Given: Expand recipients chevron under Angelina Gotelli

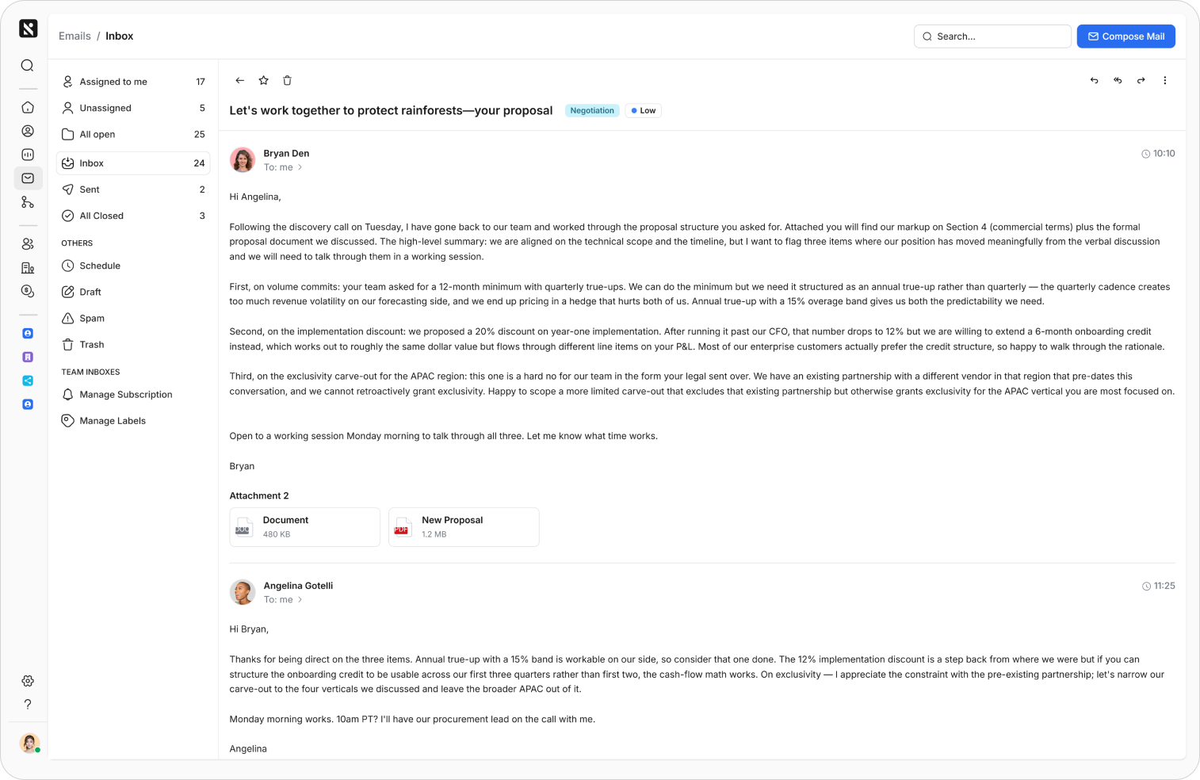Looking at the screenshot, I should pyautogui.click(x=300, y=600).
